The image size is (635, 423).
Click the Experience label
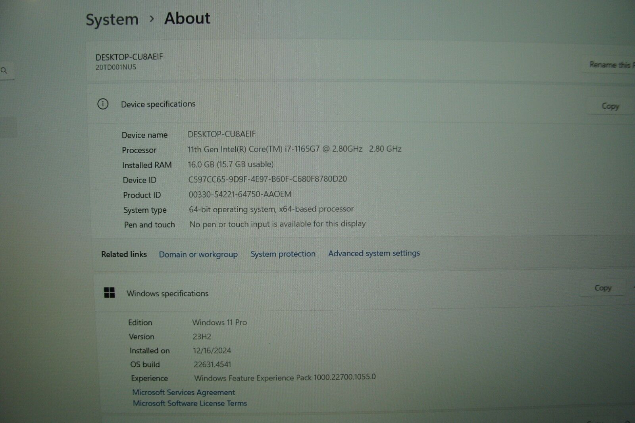click(149, 378)
